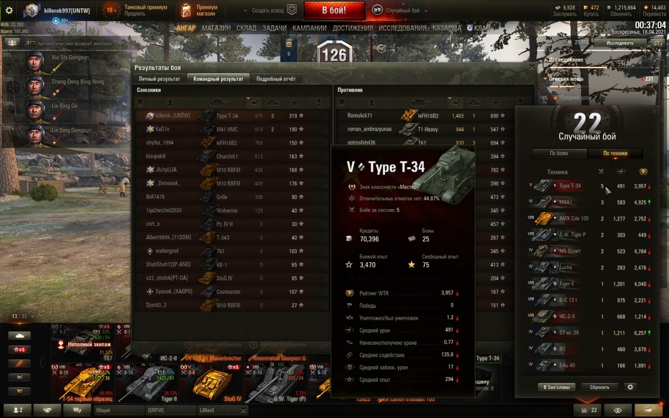Select StuG IV tank in carousel
The width and height of the screenshot is (669, 418).
[x=211, y=383]
